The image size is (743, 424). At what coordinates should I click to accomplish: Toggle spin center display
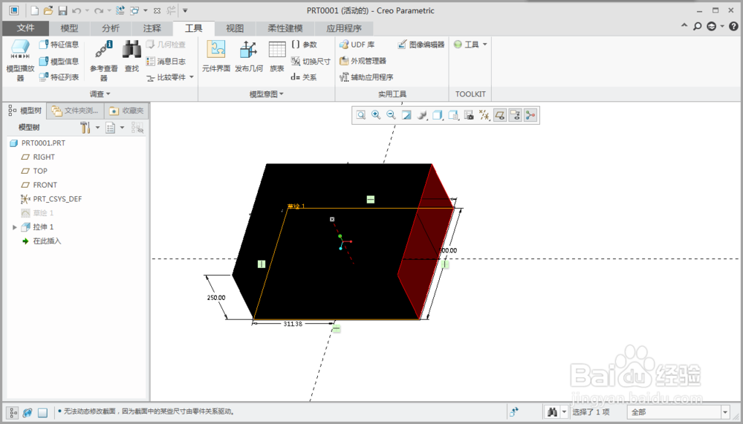(531, 114)
